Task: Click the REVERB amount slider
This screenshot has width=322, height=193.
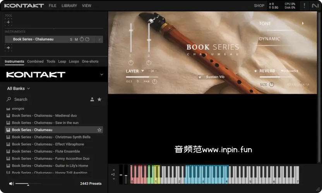Action: click(x=275, y=77)
